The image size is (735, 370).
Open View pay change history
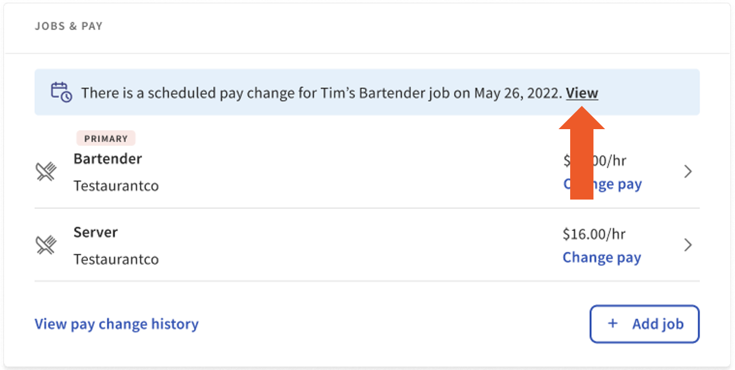point(116,324)
